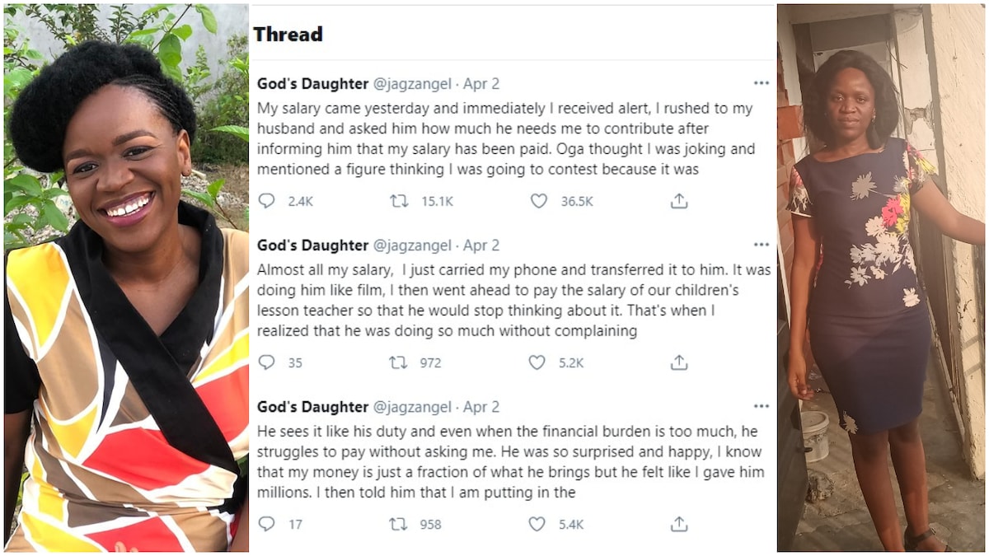989x556 pixels.
Task: Click God's Daughter name on third tweet
Action: coord(312,407)
